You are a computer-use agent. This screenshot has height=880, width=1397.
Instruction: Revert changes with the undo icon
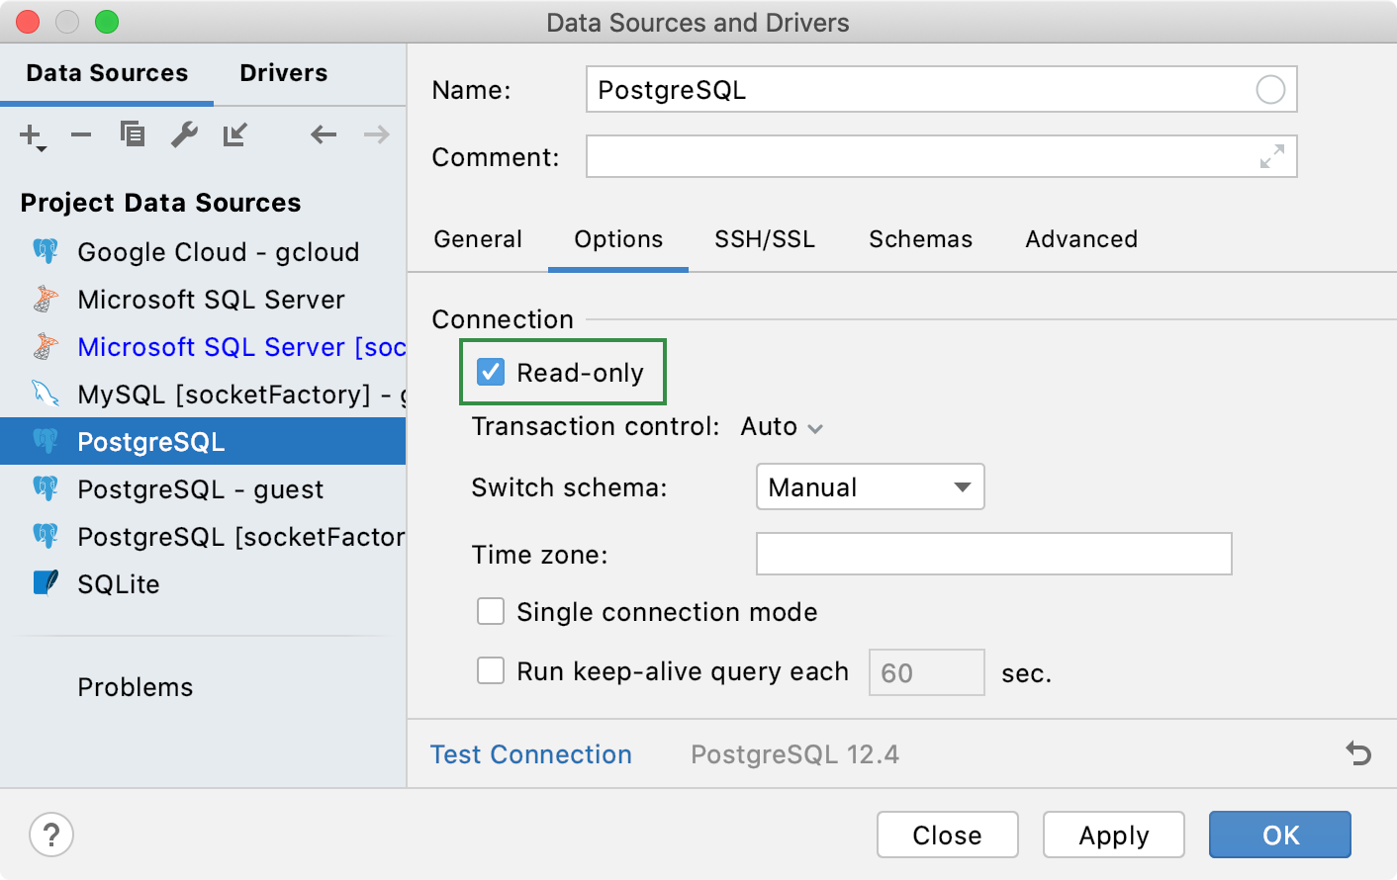1356,753
